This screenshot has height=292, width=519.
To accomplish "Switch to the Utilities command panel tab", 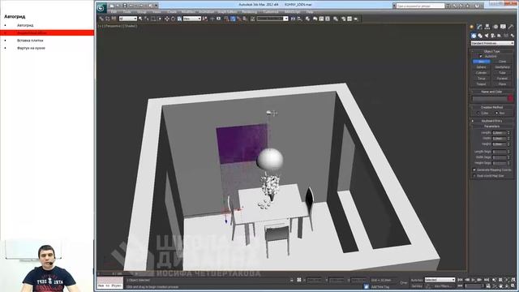I will [x=511, y=27].
